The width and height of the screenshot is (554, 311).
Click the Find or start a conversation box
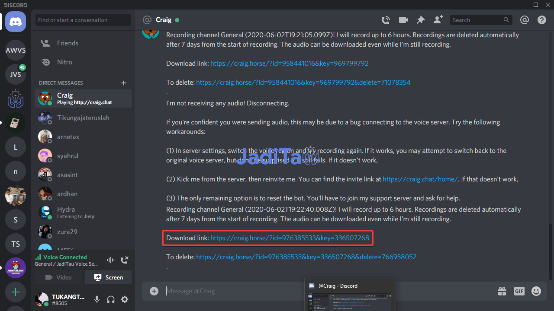pyautogui.click(x=83, y=20)
